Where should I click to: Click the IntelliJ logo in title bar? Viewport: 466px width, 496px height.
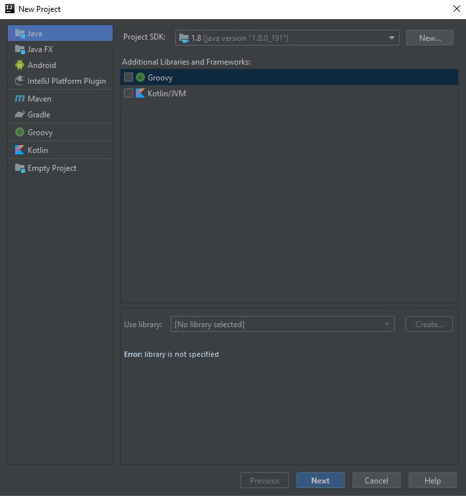click(9, 9)
